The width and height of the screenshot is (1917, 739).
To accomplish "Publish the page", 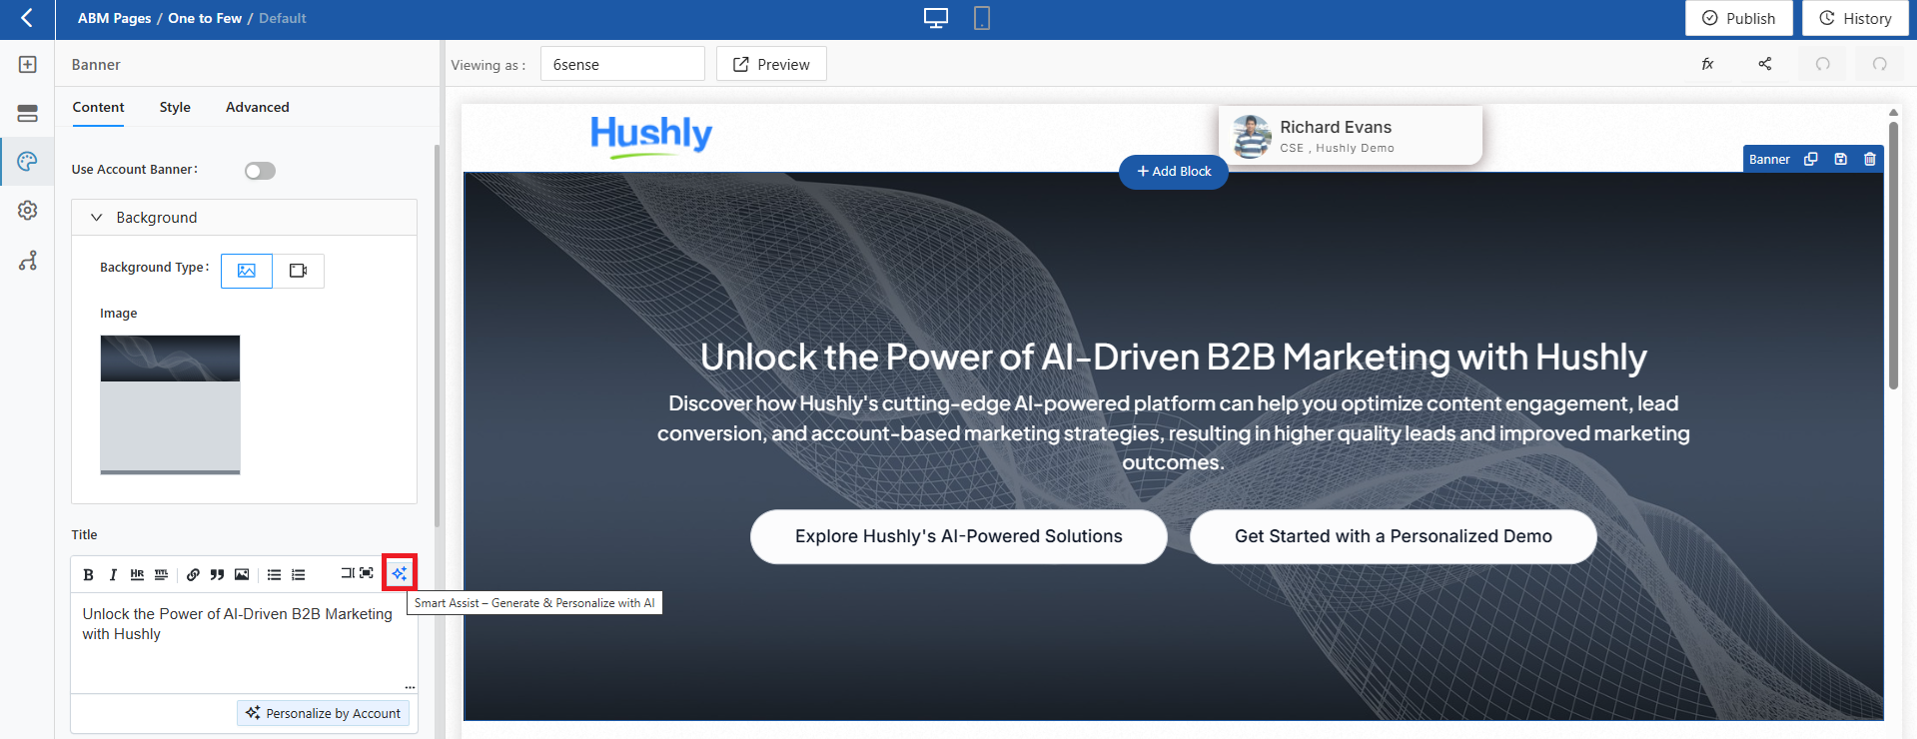I will 1739,18.
